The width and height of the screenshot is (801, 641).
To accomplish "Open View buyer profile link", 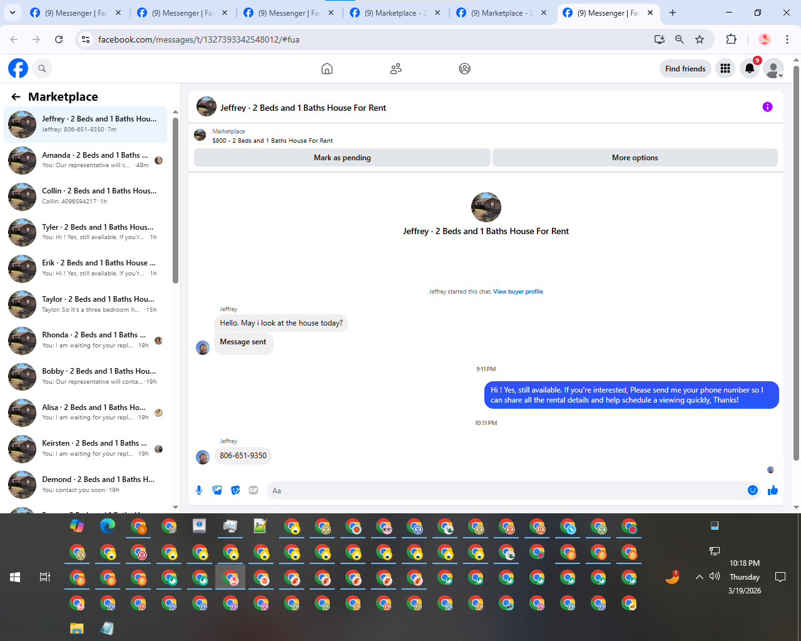I will tap(518, 292).
